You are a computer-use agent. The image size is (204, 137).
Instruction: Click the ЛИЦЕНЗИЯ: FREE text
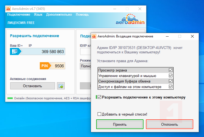click(21, 23)
